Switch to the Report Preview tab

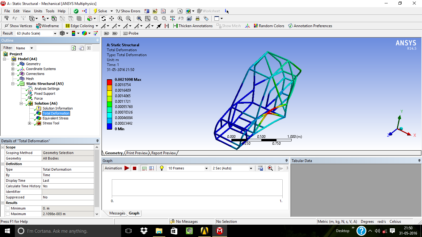tap(163, 153)
